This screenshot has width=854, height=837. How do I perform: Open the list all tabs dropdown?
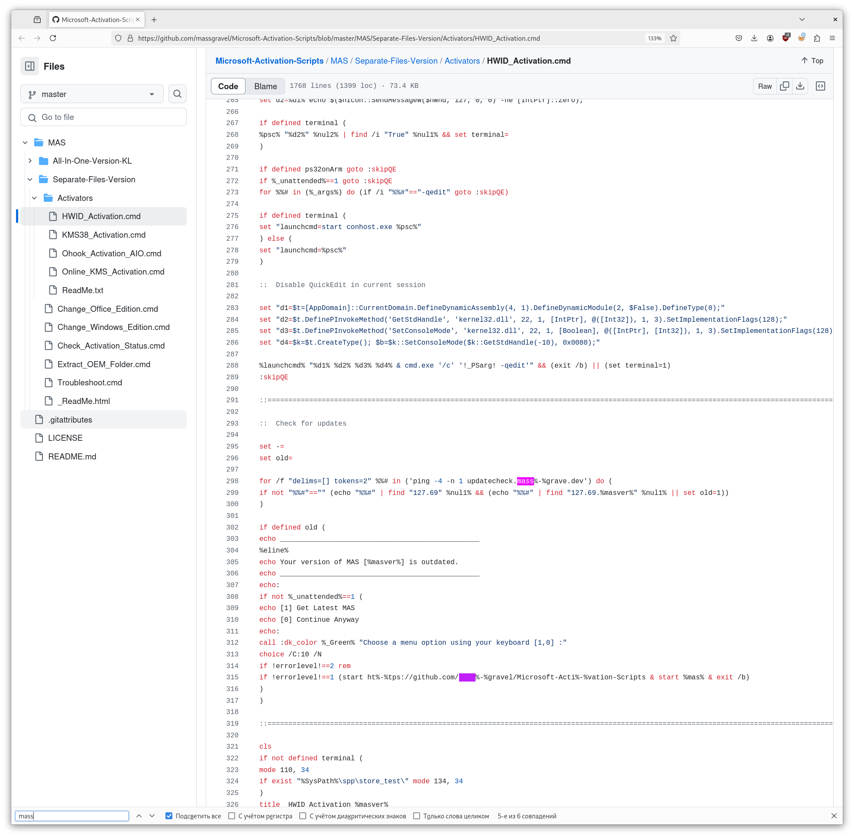pyautogui.click(x=802, y=19)
